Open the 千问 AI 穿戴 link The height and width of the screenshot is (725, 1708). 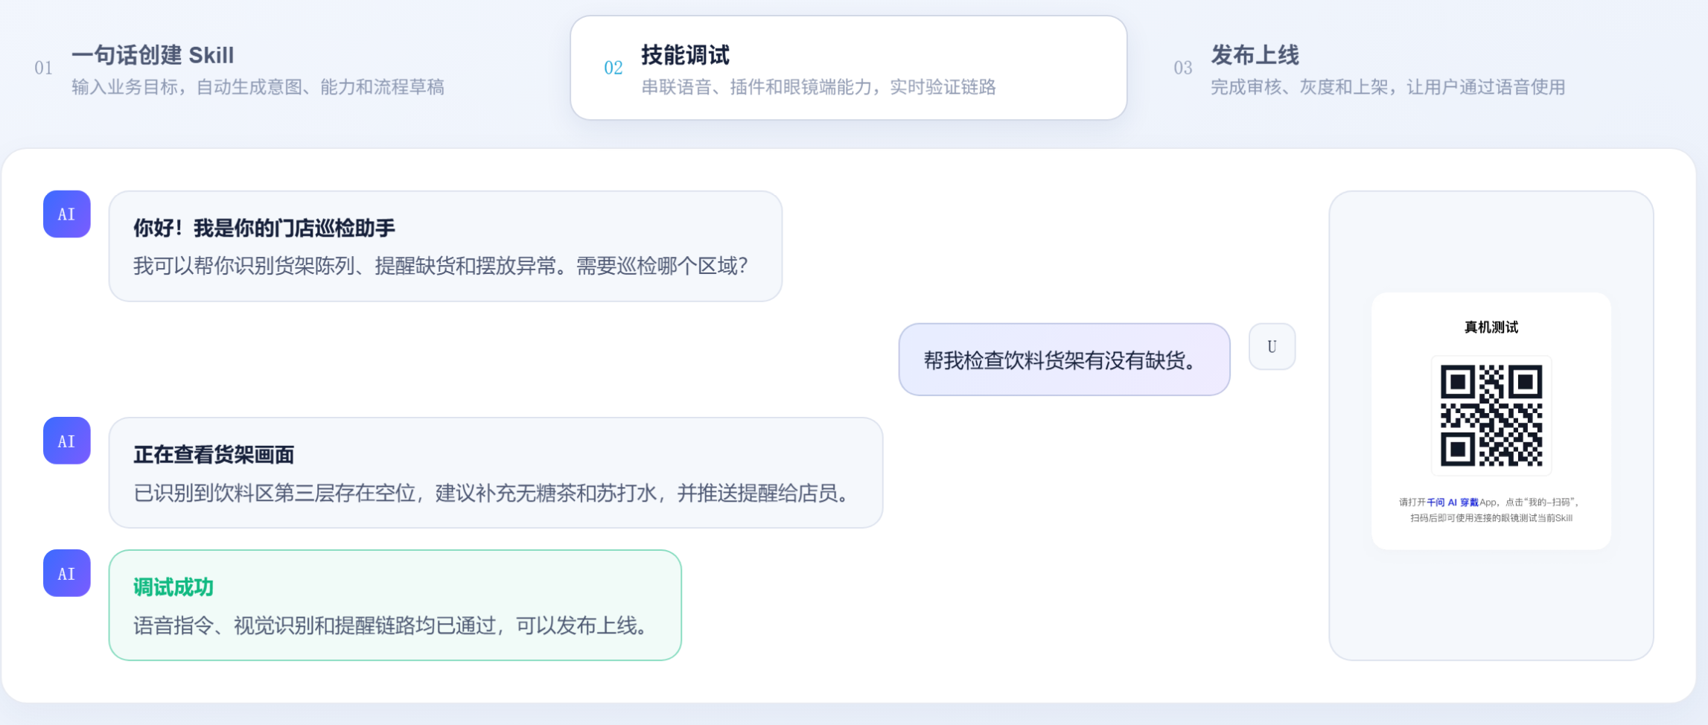[x=1453, y=502]
